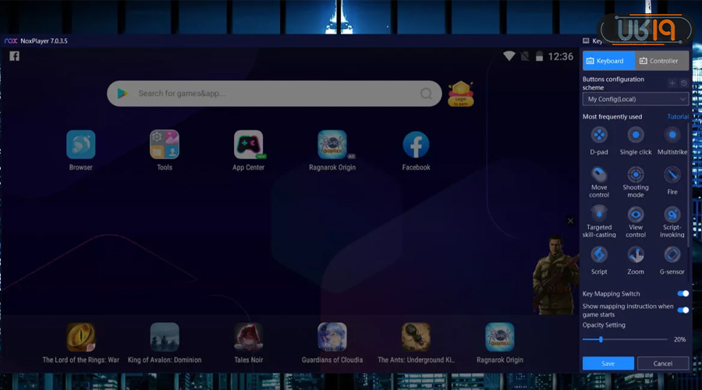Select the Multistrike mapping control
The width and height of the screenshot is (702, 390).
point(672,135)
